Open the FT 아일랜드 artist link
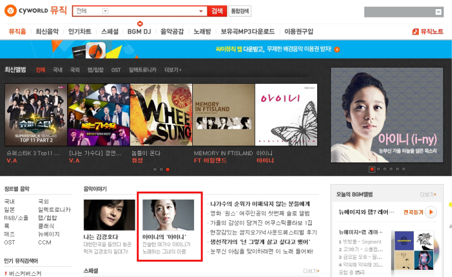 210,161
